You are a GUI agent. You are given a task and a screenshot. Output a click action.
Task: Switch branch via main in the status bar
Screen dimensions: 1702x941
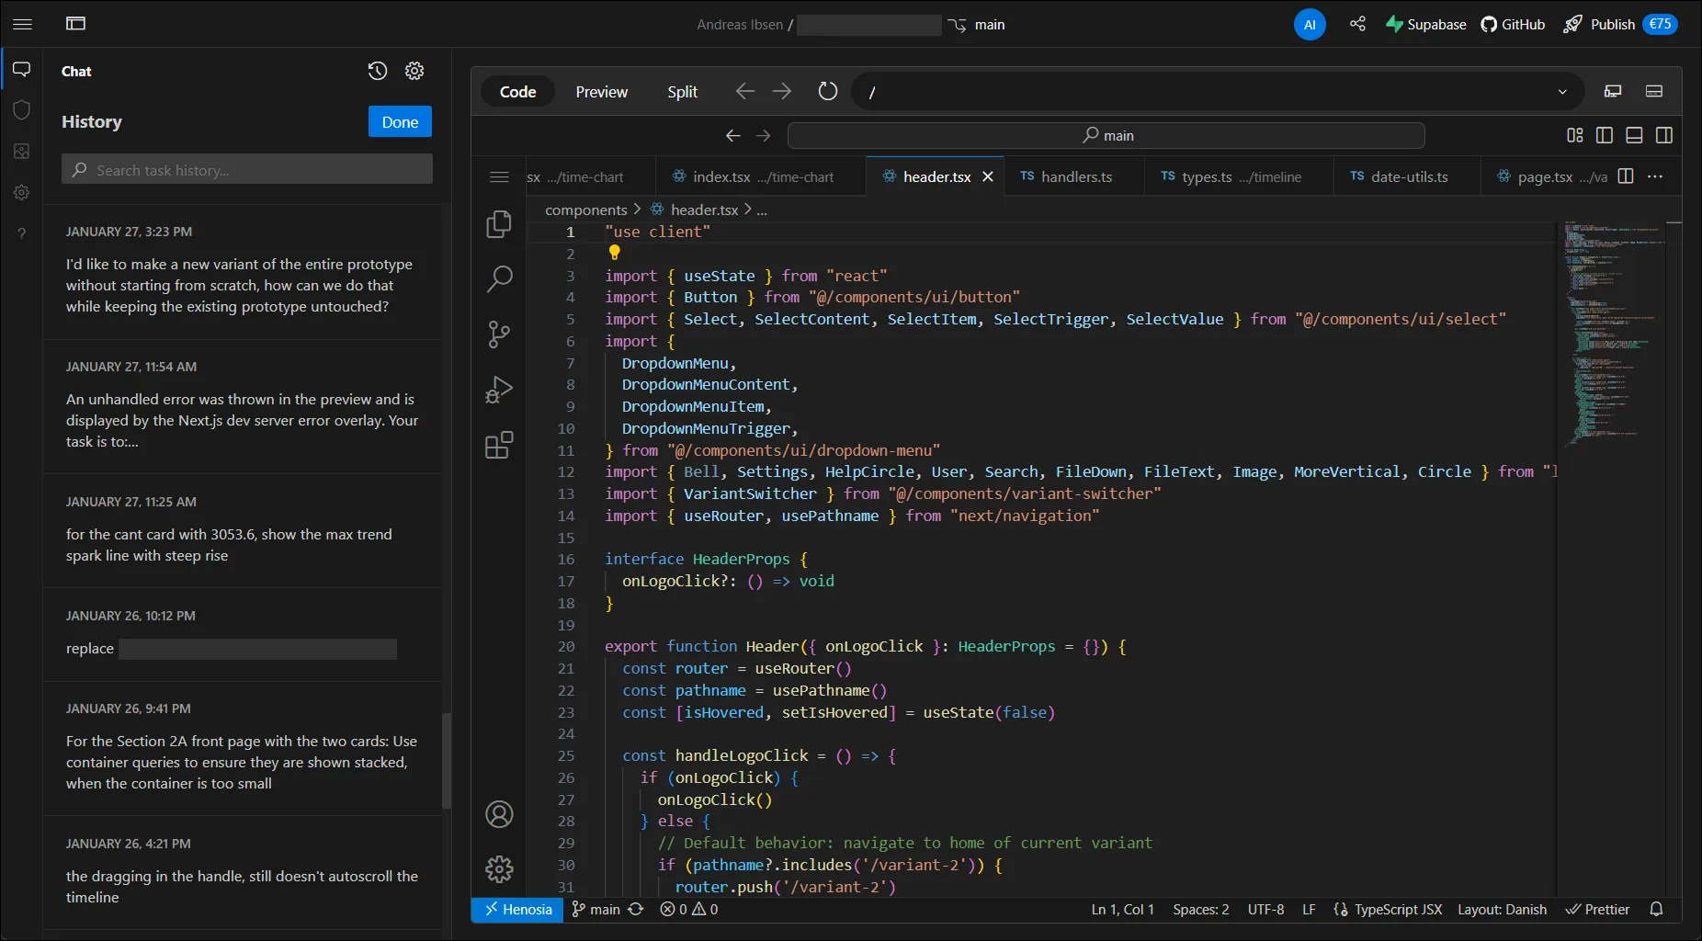point(596,910)
